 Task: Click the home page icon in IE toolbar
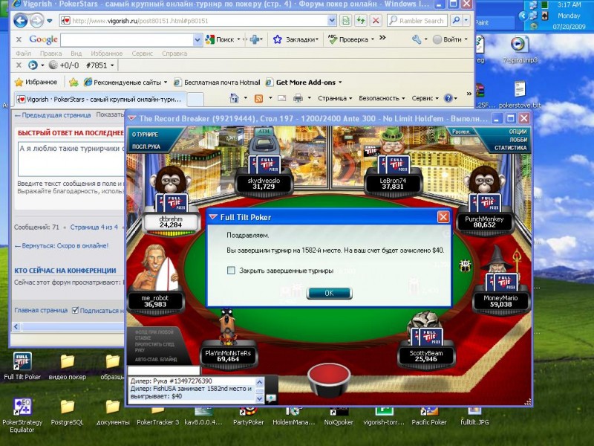(235, 98)
